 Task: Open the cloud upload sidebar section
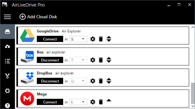7,46
